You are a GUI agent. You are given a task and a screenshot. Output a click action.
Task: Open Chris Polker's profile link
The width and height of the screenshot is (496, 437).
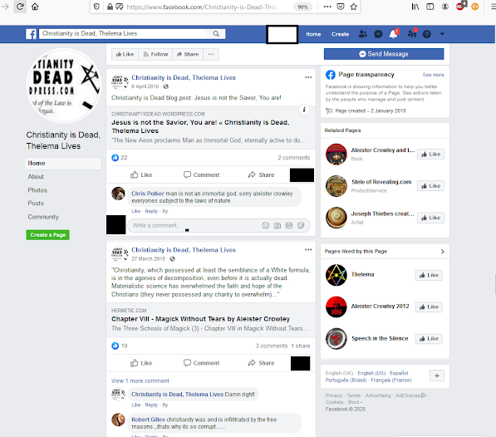pos(148,194)
